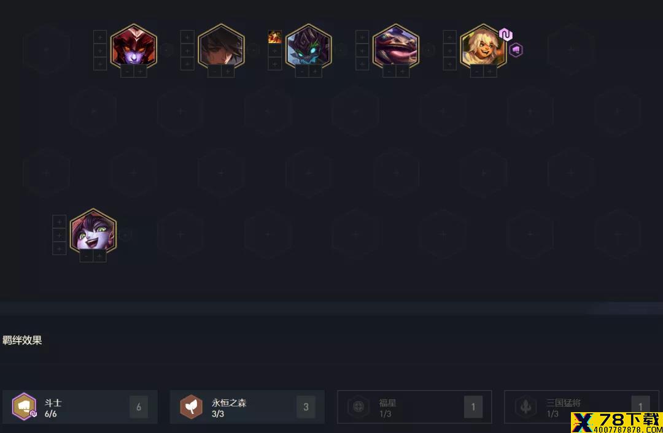
Task: Open the 福星 trait card
Action: (414, 407)
